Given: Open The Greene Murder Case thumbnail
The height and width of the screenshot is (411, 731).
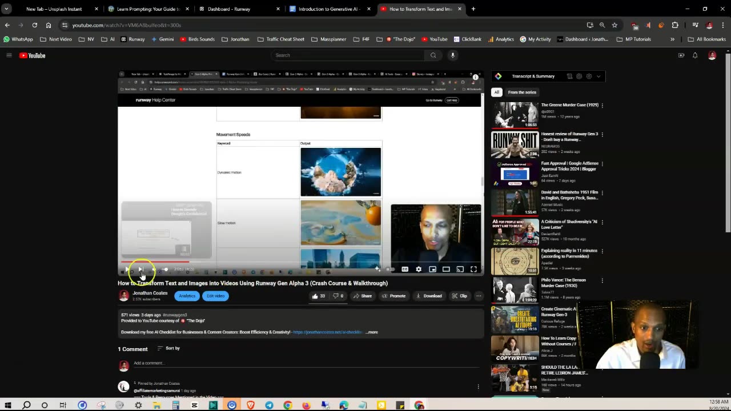Looking at the screenshot, I should (515, 115).
